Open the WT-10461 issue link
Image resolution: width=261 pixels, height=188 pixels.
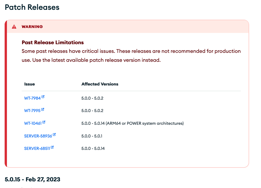click(x=33, y=123)
